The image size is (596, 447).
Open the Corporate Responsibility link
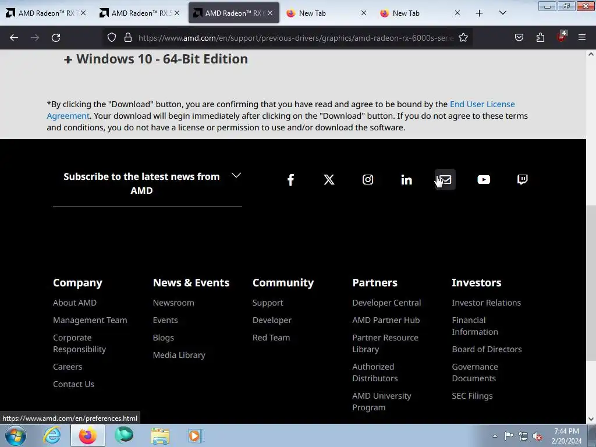[79, 343]
